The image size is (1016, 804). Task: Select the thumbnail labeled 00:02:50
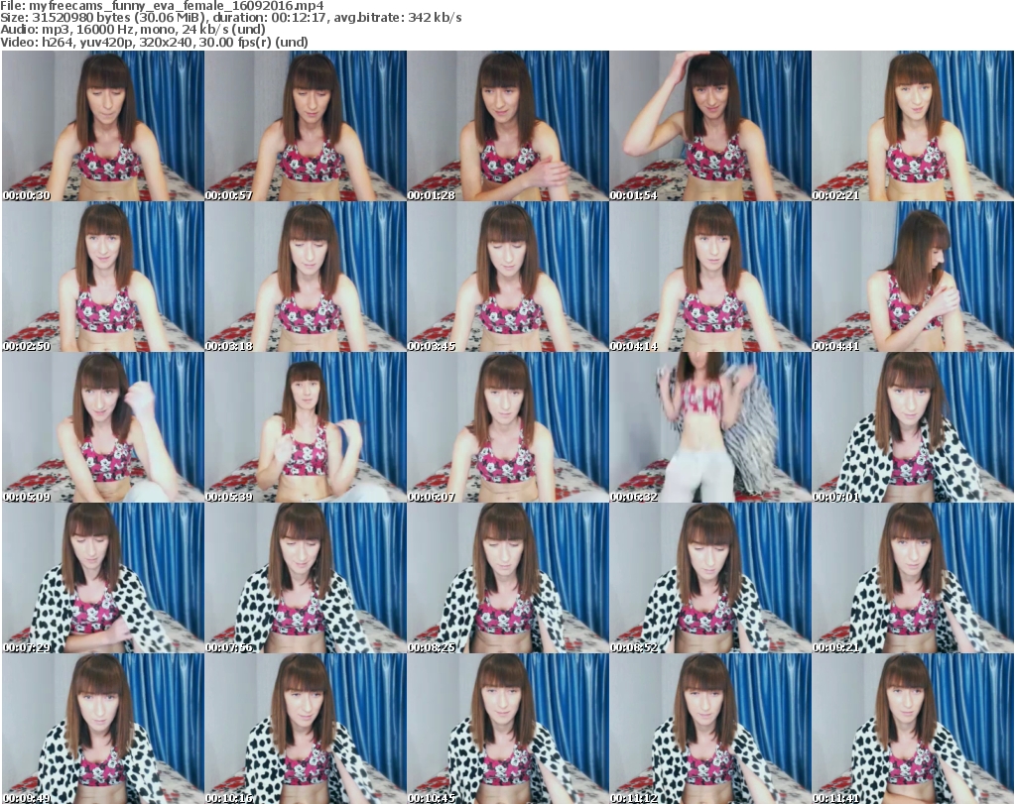(102, 277)
